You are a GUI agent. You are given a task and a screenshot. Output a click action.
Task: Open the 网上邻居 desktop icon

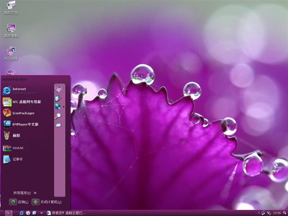point(11,54)
